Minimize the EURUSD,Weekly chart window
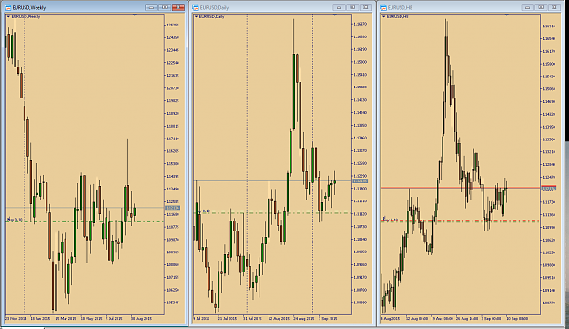The height and width of the screenshot is (329, 569). pos(151,7)
